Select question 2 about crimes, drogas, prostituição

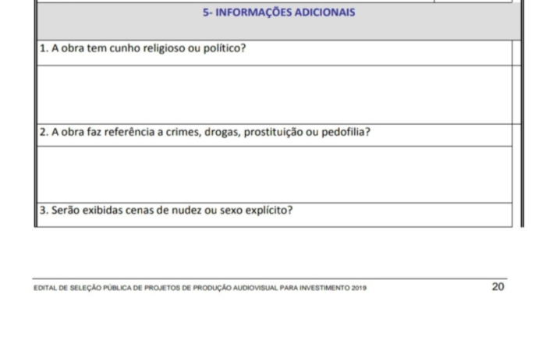tap(204, 133)
